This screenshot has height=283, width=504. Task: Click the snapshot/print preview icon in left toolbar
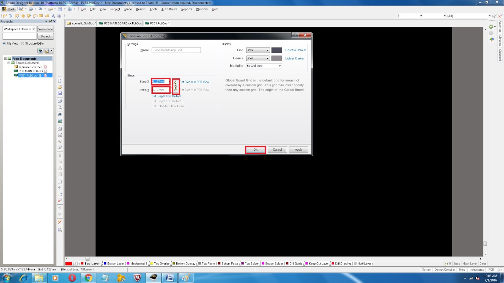point(60,107)
